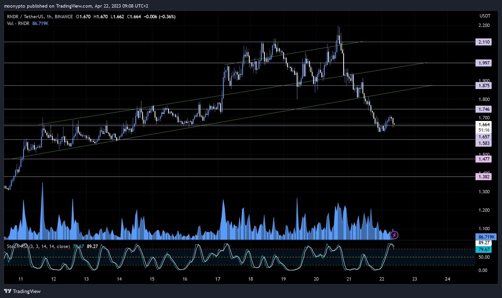Click the -0.006 (-0.36%) change value
Viewport: 502px width, 298px height.
point(160,17)
